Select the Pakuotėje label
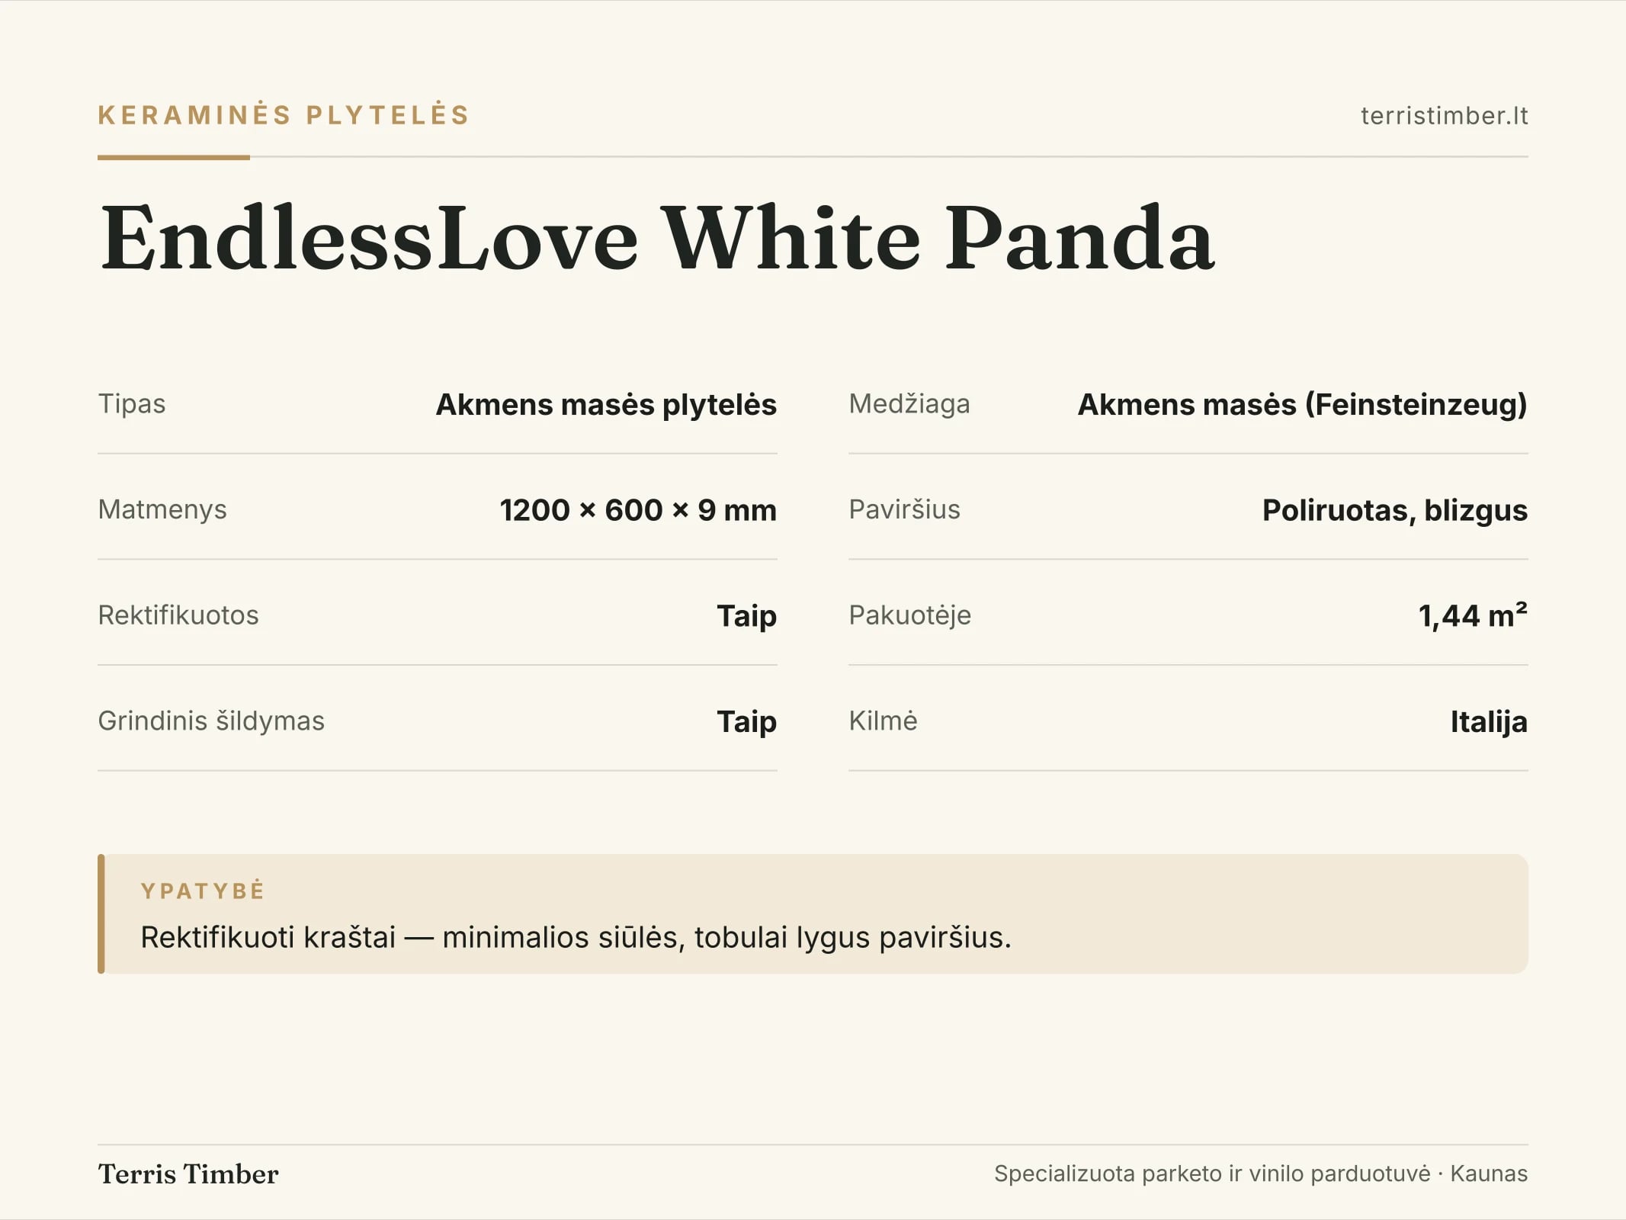Viewport: 1626px width, 1220px height. pos(910,615)
